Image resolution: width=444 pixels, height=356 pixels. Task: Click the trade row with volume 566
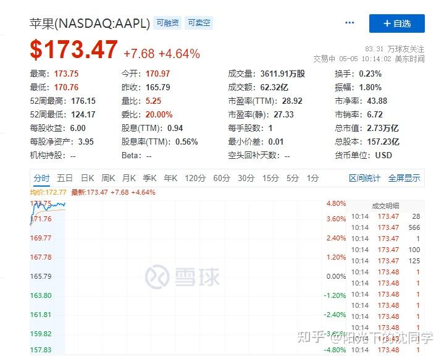tap(385, 227)
